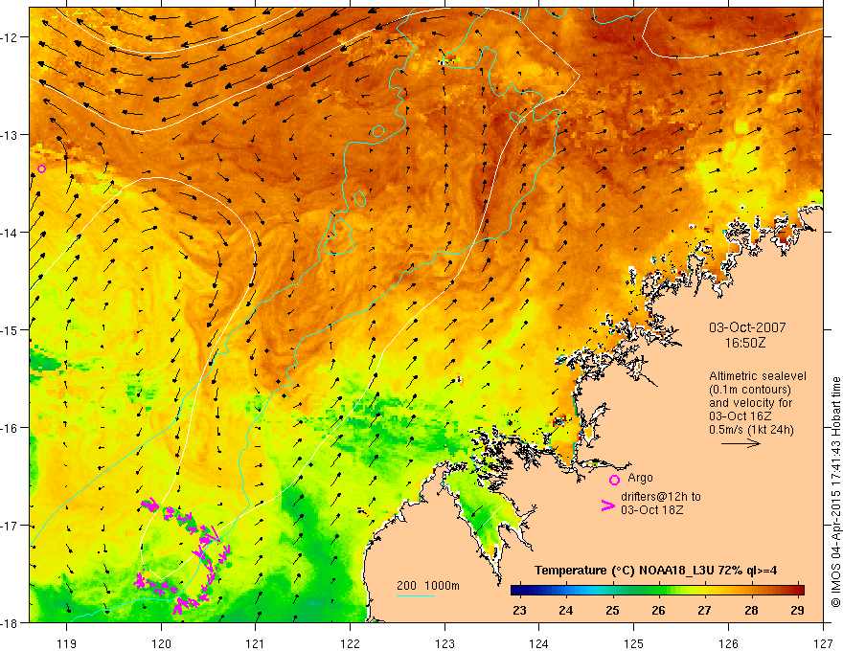
Task: Click the "0.5m/s (1kt 24h)" scale text
Action: 751,430
